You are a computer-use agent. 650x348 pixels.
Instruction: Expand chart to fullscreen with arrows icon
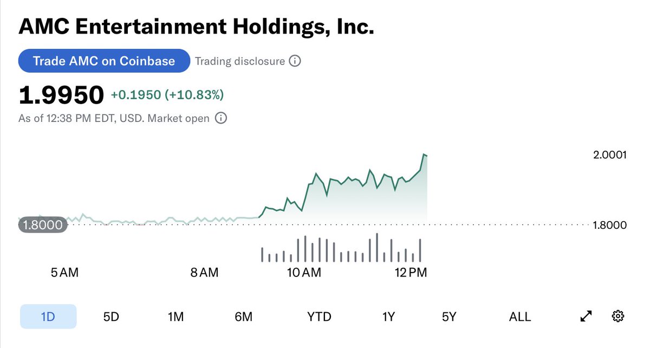586,317
